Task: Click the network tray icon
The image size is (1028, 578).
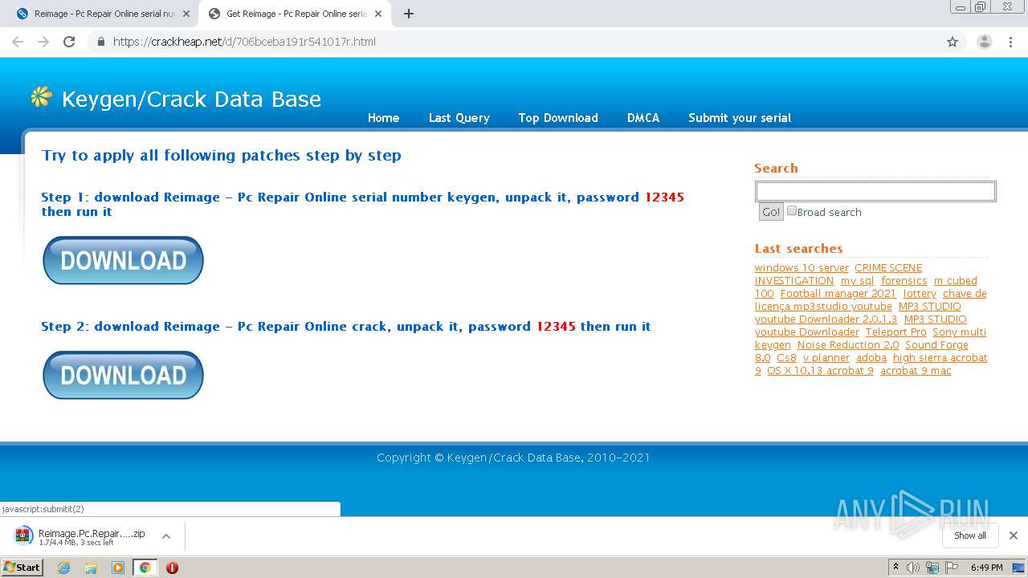Action: [932, 568]
